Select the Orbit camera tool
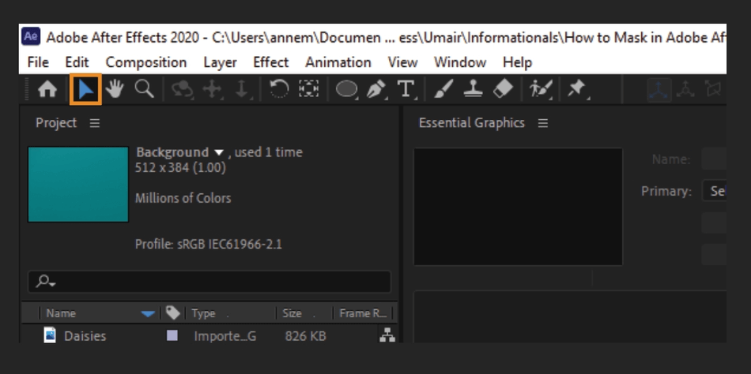Image resolution: width=751 pixels, height=374 pixels. (x=183, y=89)
